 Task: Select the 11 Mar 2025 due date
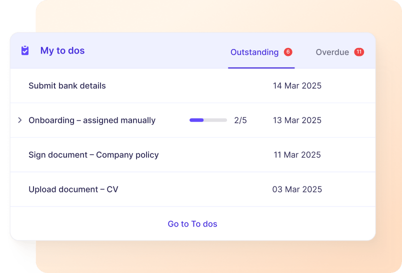(x=297, y=155)
